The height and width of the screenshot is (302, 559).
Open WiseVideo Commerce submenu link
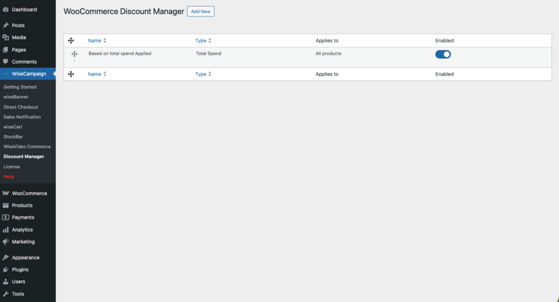[x=27, y=147]
